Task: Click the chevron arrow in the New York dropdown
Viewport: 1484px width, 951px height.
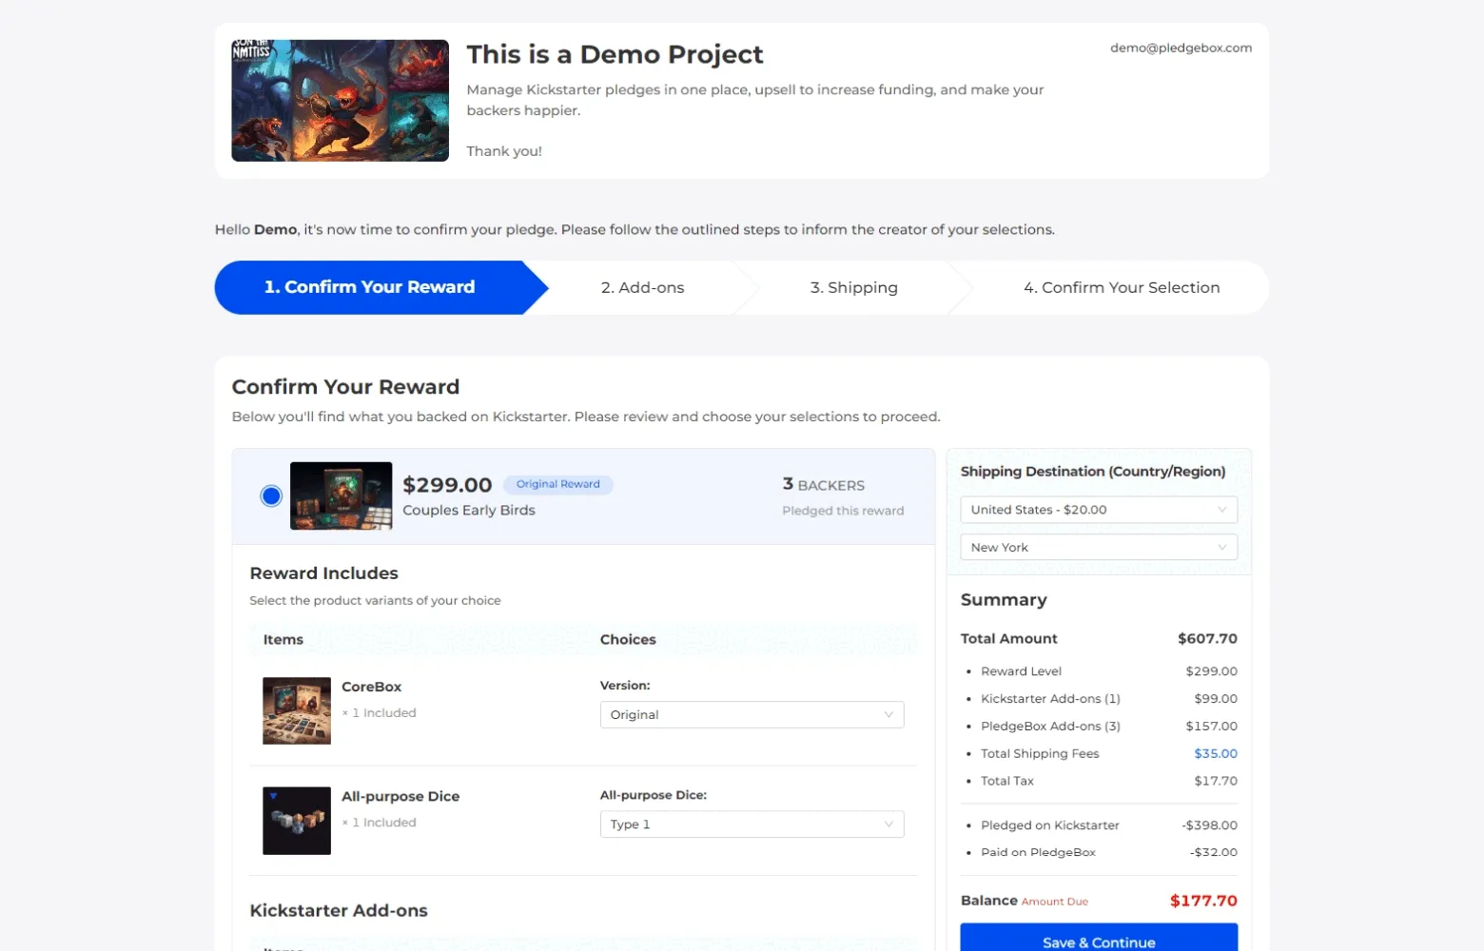Action: (1221, 548)
